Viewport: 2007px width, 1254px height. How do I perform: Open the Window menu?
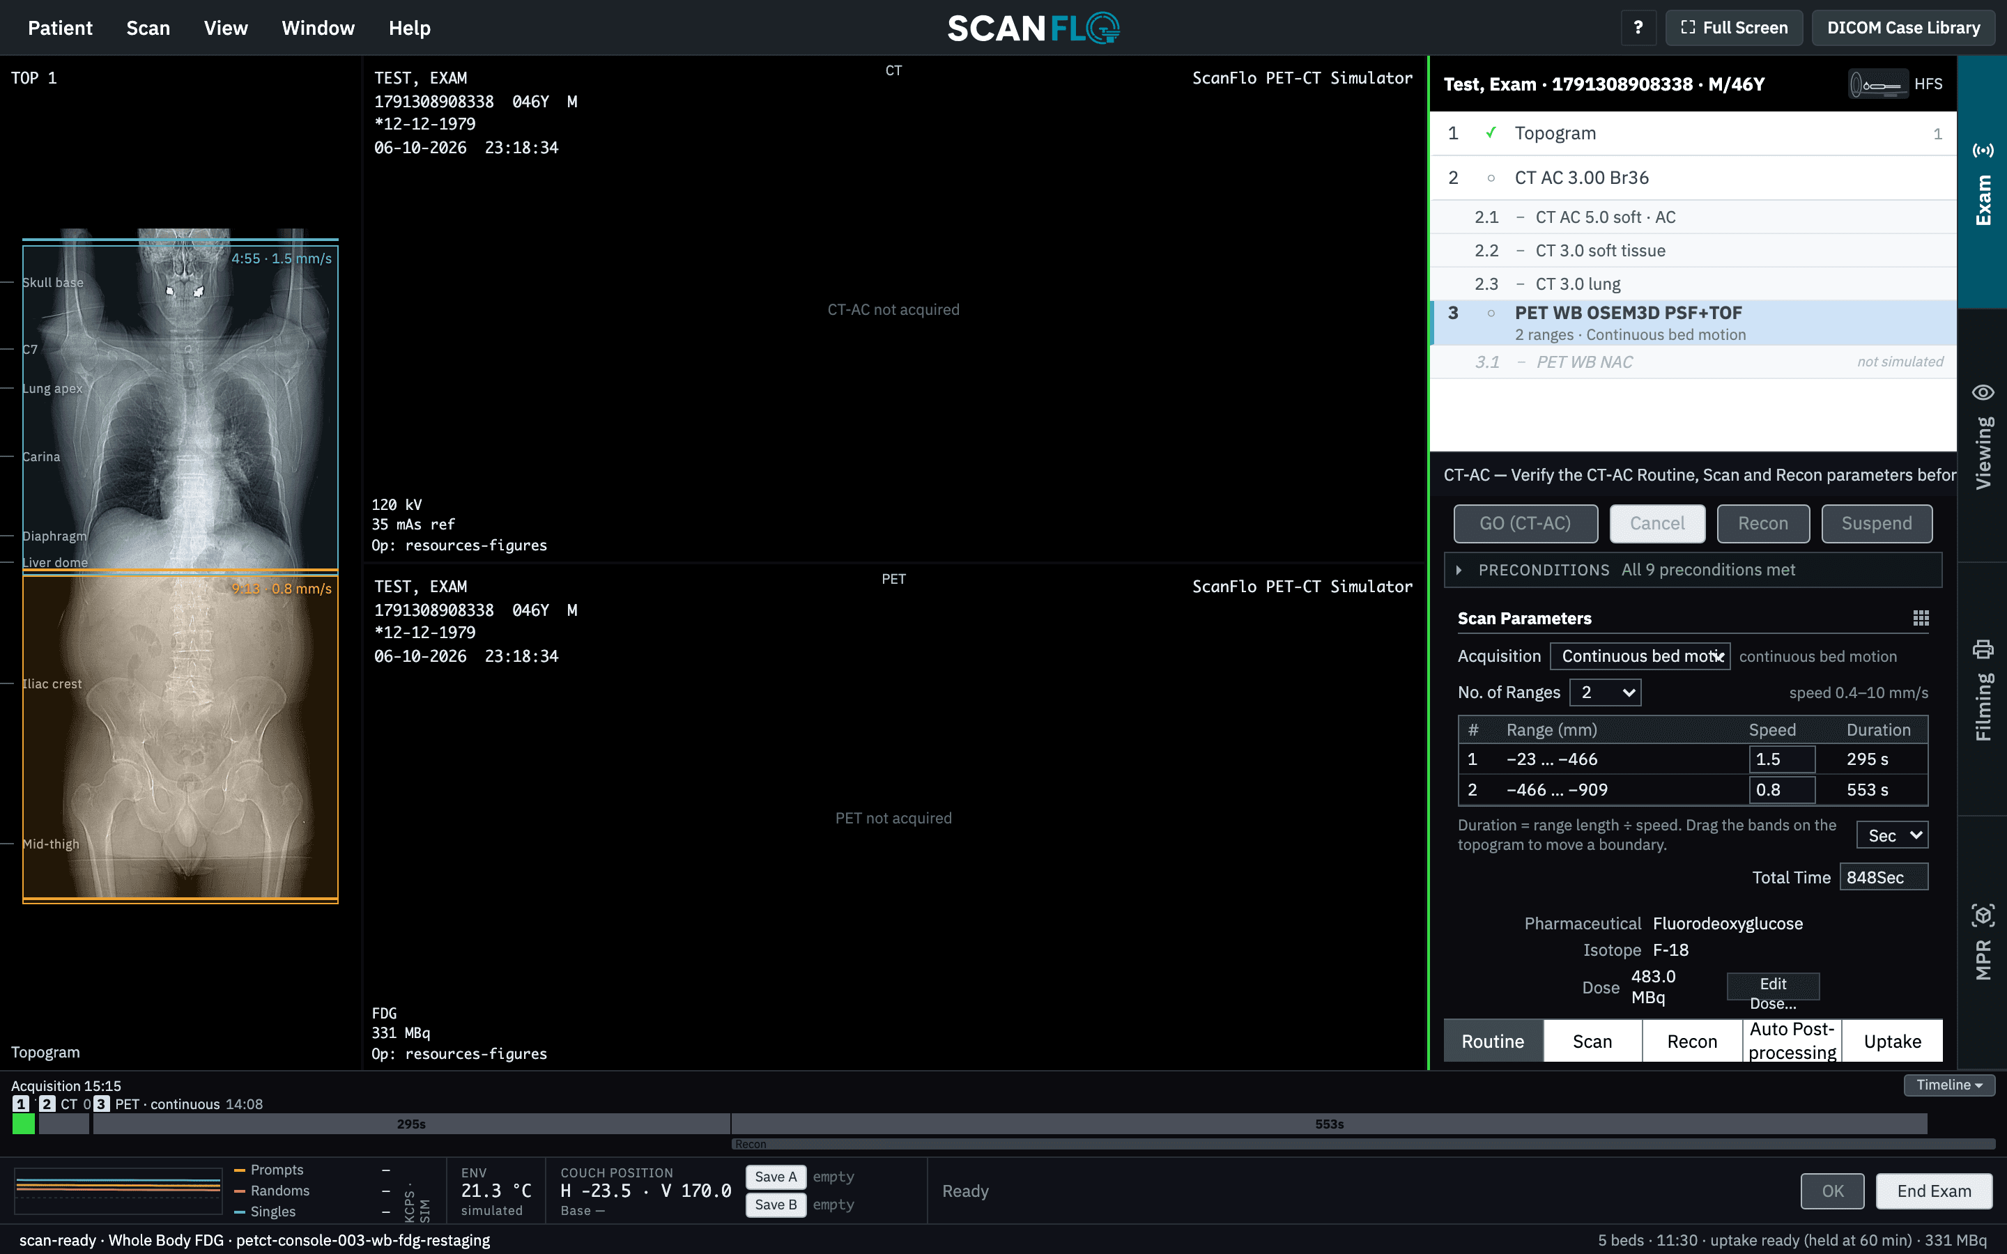(318, 28)
